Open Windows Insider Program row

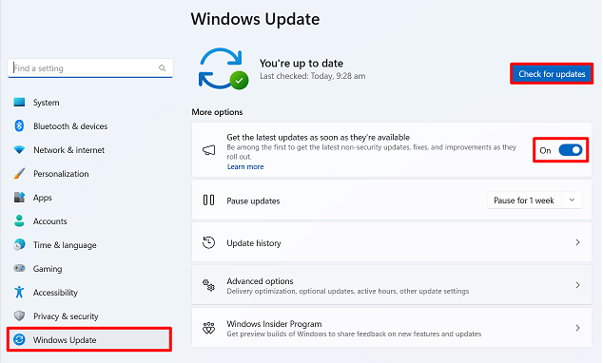tap(392, 328)
